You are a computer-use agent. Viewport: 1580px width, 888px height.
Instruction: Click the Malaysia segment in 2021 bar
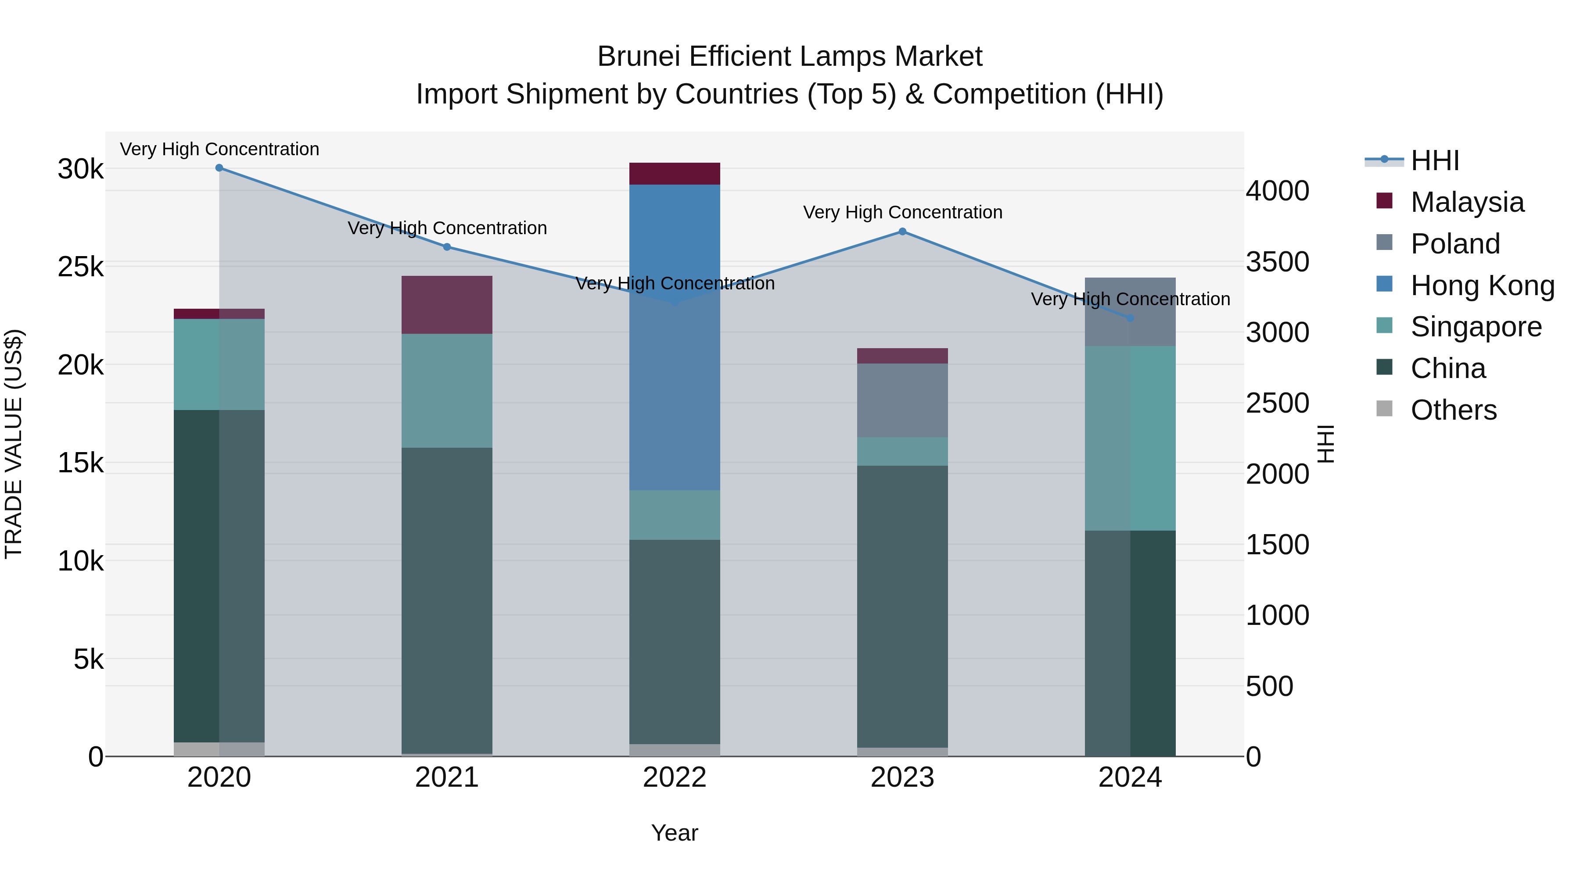pos(447,305)
